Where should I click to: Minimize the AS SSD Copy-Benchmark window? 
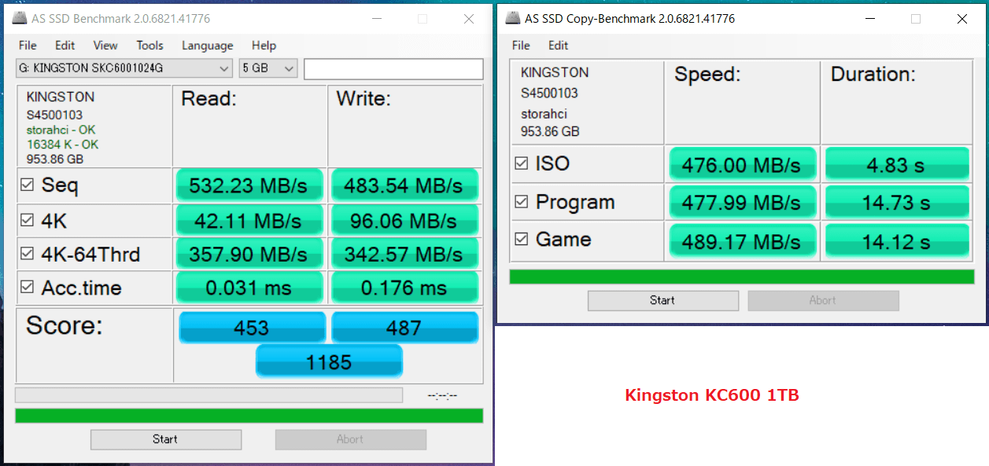pyautogui.click(x=869, y=19)
